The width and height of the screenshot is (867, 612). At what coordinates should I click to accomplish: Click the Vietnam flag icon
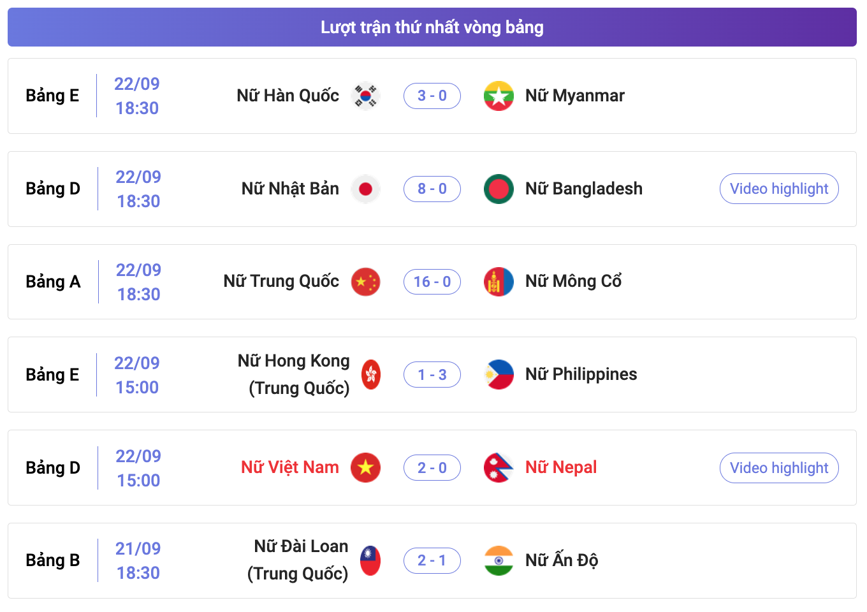point(366,468)
